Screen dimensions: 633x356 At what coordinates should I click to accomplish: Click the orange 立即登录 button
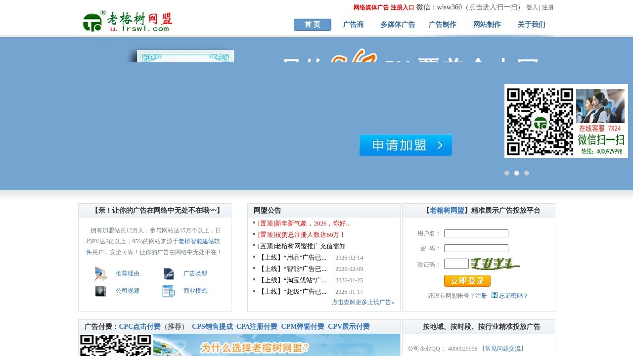(x=467, y=280)
